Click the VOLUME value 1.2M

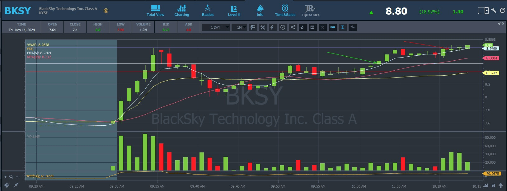pyautogui.click(x=143, y=30)
